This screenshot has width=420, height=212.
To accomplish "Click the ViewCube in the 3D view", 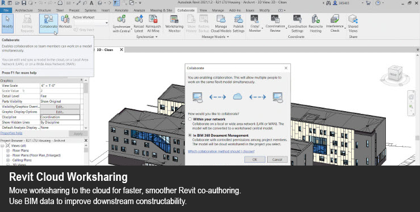I will 395,74.
